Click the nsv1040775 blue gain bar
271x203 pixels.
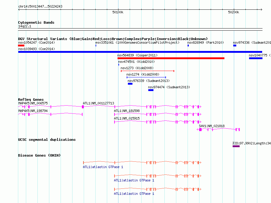pos(255,58)
